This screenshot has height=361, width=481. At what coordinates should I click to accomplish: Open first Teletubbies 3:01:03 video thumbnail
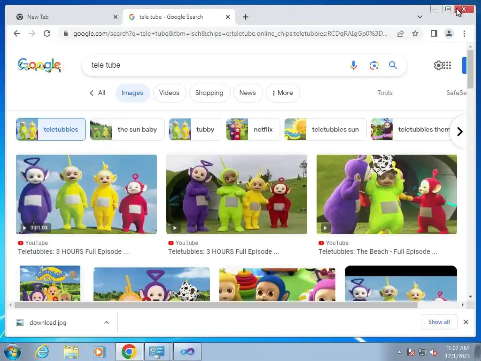click(86, 194)
